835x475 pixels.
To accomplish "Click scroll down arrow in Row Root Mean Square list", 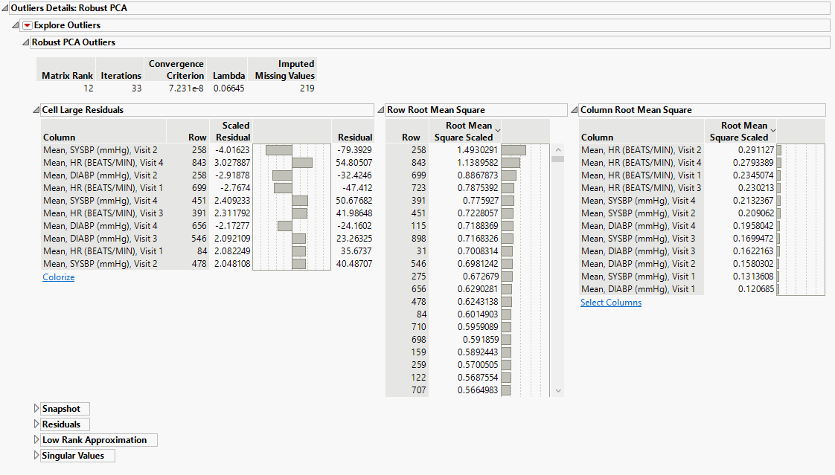I will (557, 390).
